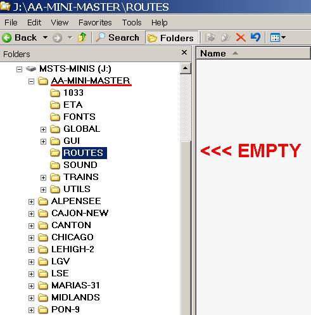Expand the LGV folder
Screen dimensions: 311x315
31,262
